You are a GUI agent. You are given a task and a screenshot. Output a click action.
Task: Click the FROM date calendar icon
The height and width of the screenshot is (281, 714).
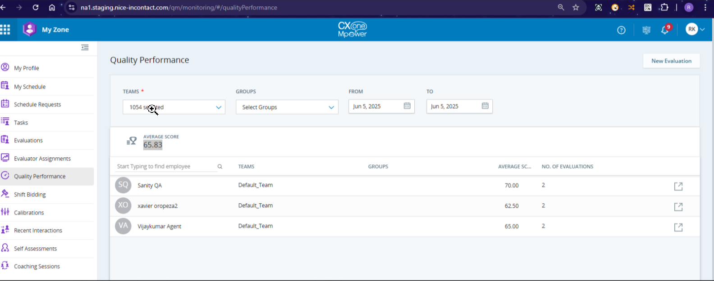(407, 106)
